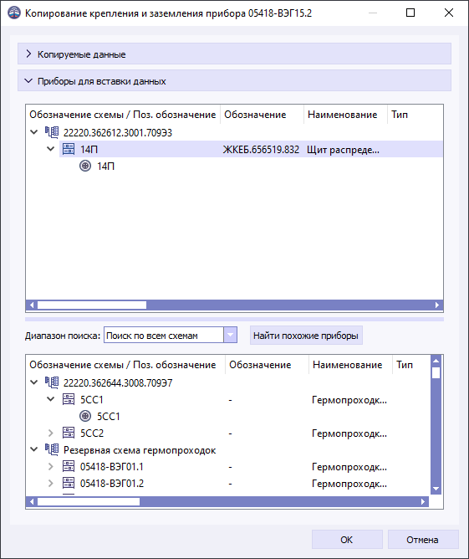Screen dimensions: 469x559
Task: Click the ЖКЕБ.656519.832 cell
Action: 261,150
